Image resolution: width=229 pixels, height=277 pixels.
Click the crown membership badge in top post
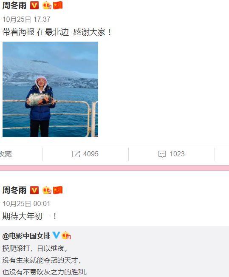[47, 5]
